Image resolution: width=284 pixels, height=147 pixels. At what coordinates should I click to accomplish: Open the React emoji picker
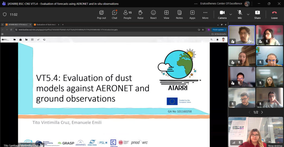tap(153, 14)
